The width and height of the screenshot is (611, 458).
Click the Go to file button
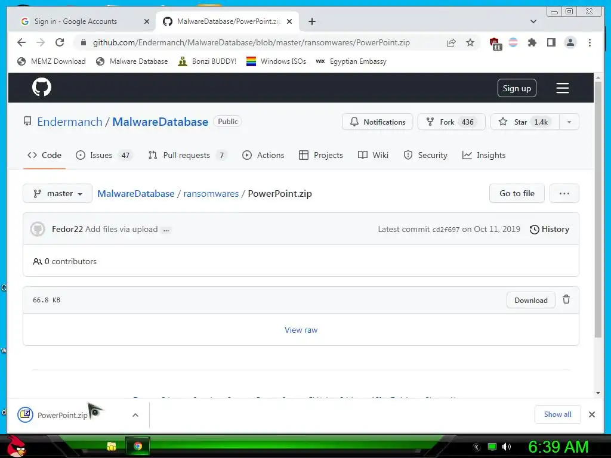click(x=517, y=194)
